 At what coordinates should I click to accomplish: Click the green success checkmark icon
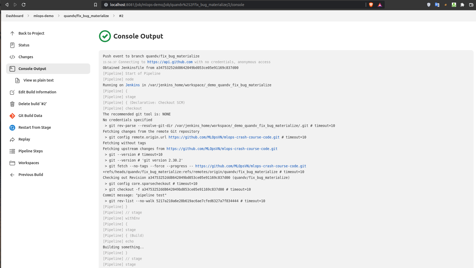(x=105, y=36)
